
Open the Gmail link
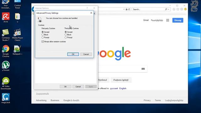click(x=146, y=20)
